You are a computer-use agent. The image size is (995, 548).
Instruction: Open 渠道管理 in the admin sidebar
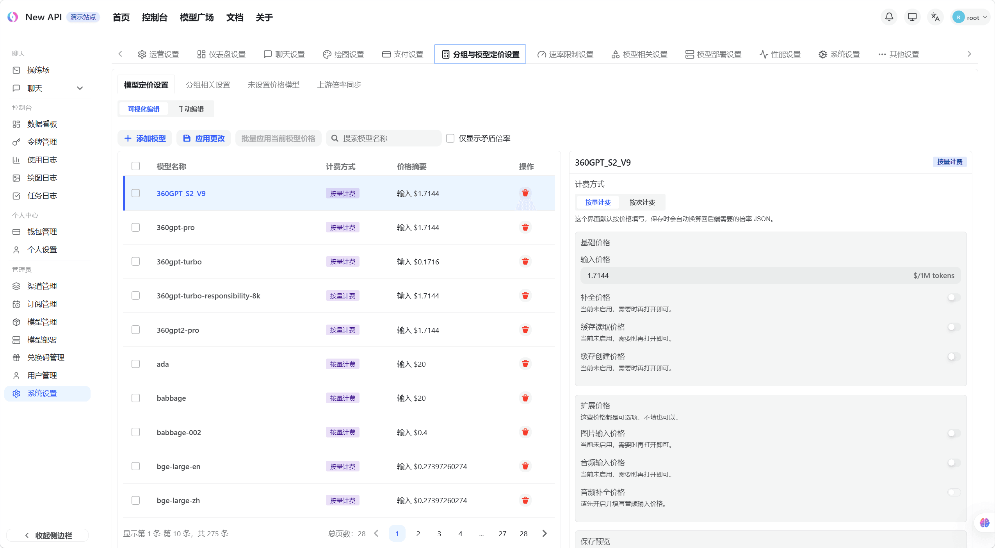pos(41,286)
